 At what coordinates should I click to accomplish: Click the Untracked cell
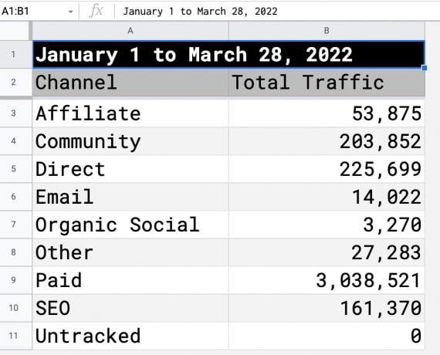(x=130, y=336)
